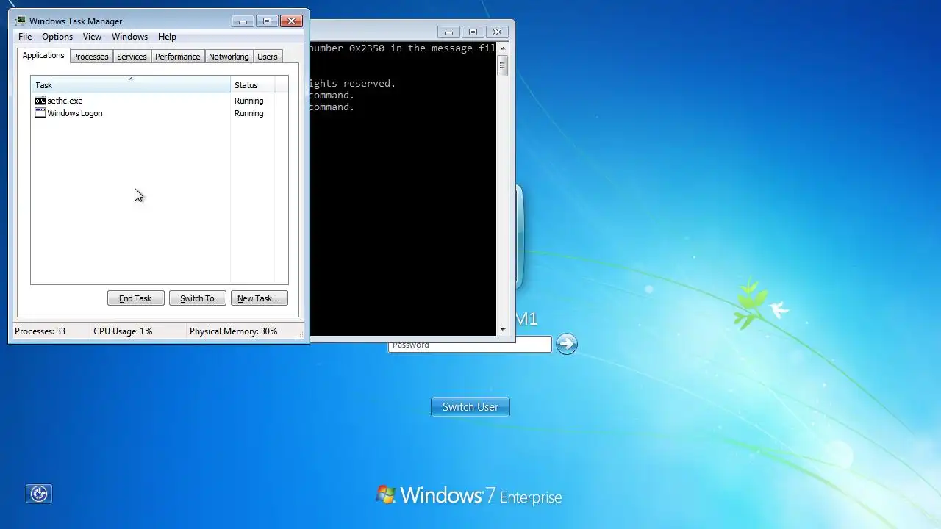941x529 pixels.
Task: Click the CPU Usage: 1% status entry
Action: click(x=123, y=331)
